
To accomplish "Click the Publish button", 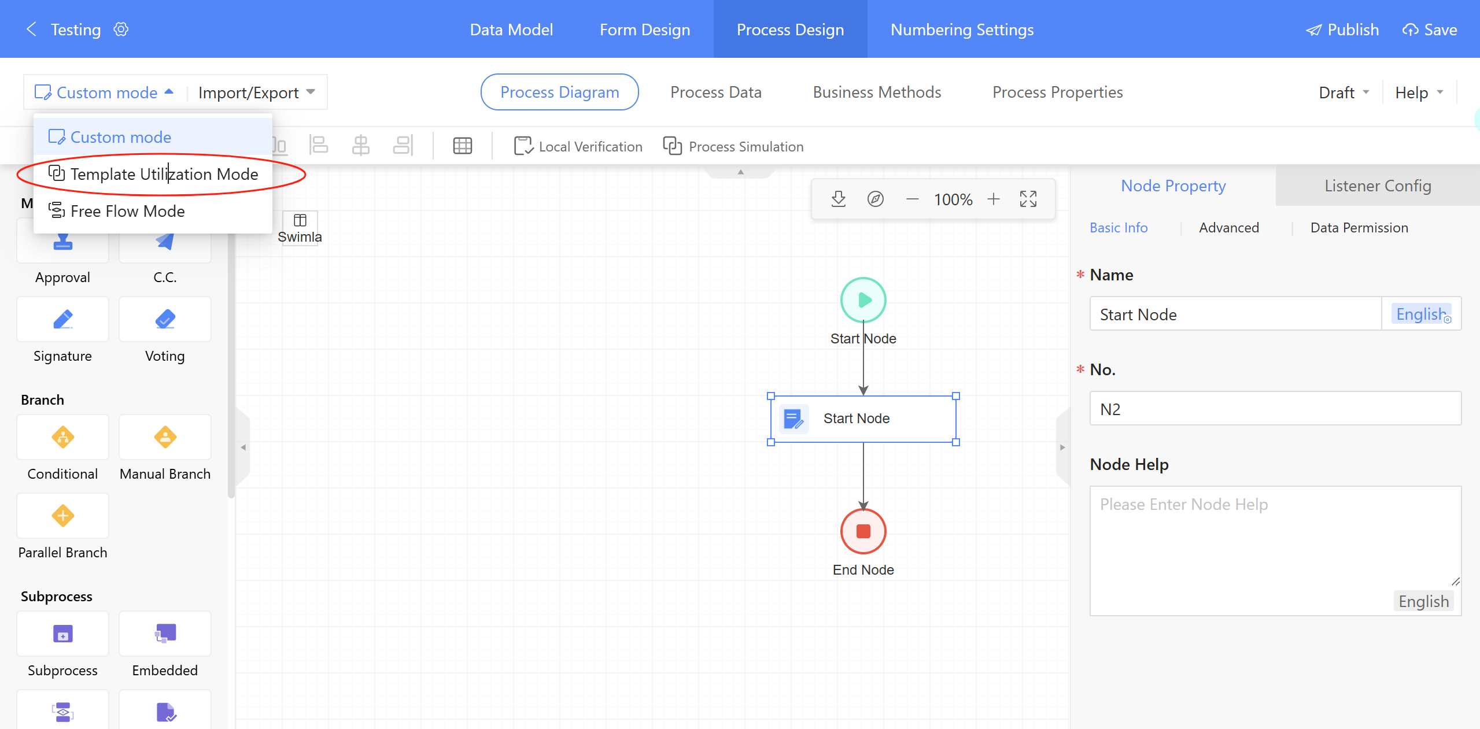I will point(1342,29).
